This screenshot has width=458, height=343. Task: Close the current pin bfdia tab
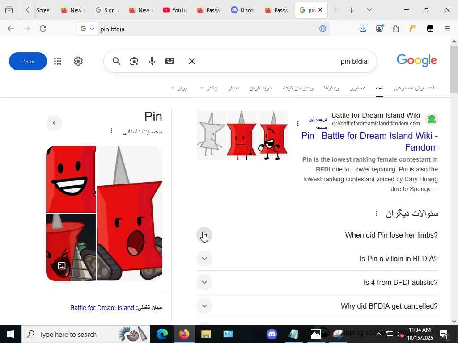click(x=320, y=10)
